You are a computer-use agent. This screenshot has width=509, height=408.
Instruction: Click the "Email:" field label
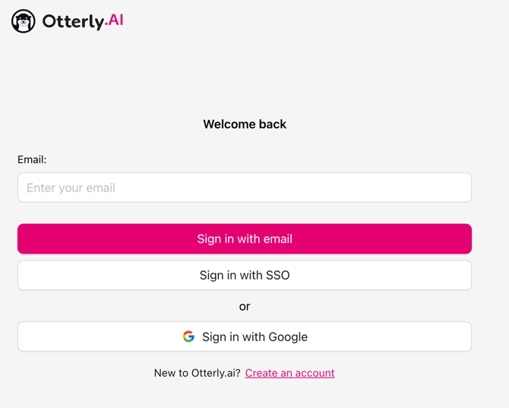pos(32,160)
